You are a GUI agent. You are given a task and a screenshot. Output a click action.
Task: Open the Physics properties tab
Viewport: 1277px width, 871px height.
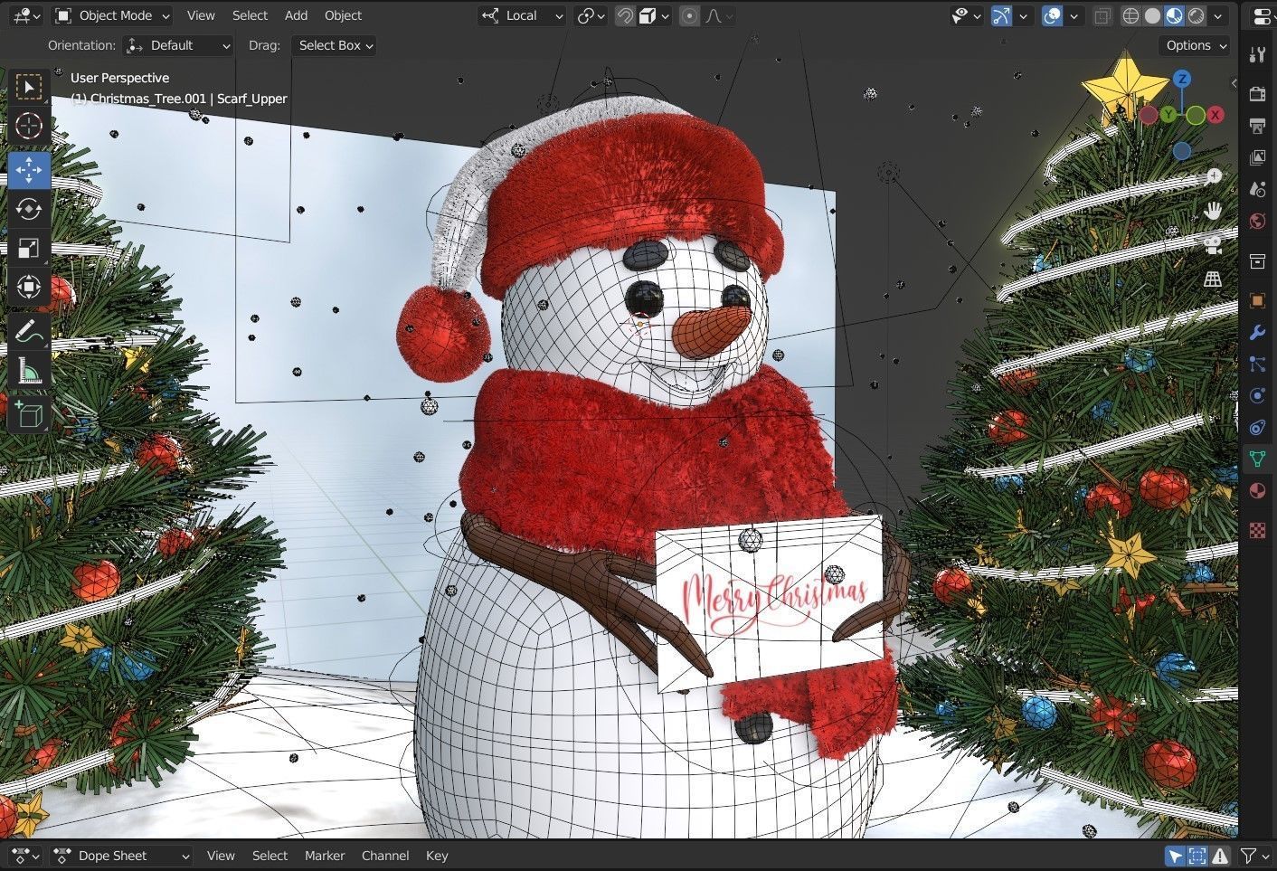(x=1257, y=395)
